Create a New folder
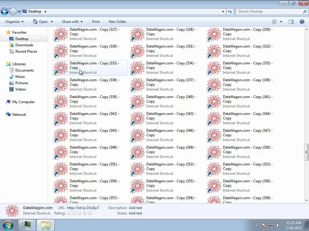The height and width of the screenshot is (231, 309). pyautogui.click(x=117, y=22)
